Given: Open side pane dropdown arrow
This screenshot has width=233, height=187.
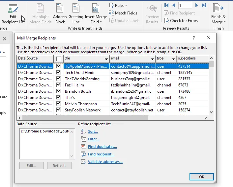Looking at the screenshot, I should 4,53.
